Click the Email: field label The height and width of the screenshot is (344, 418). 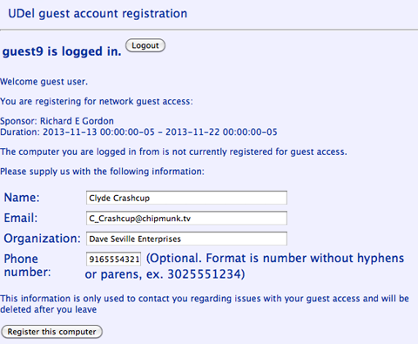(x=21, y=218)
